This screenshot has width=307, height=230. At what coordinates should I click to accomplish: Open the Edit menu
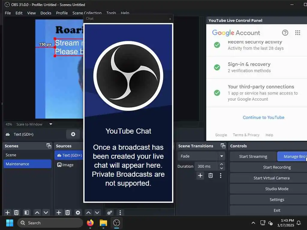(19, 13)
